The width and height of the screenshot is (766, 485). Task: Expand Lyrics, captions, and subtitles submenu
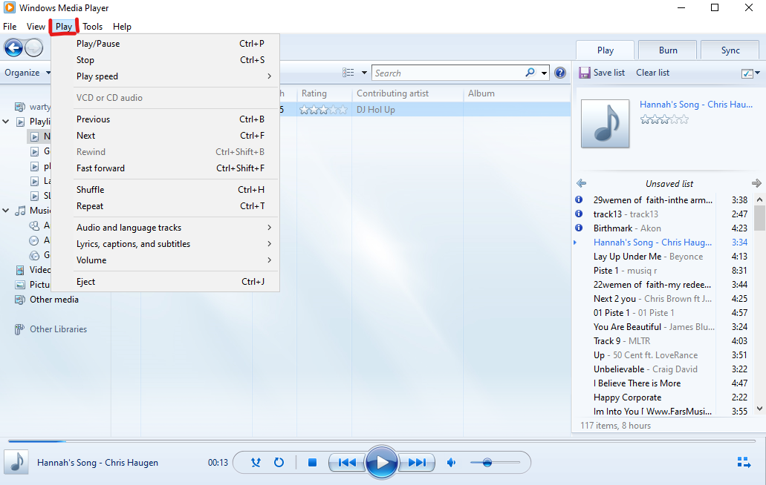[165, 244]
